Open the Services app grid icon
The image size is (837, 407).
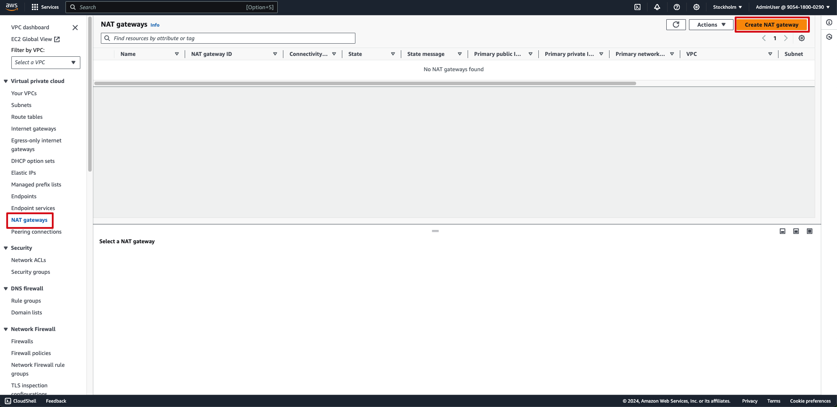pos(34,7)
